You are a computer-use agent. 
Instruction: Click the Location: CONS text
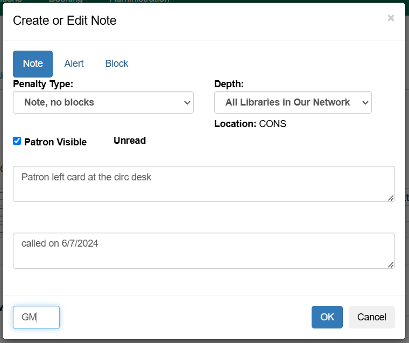[x=250, y=124]
